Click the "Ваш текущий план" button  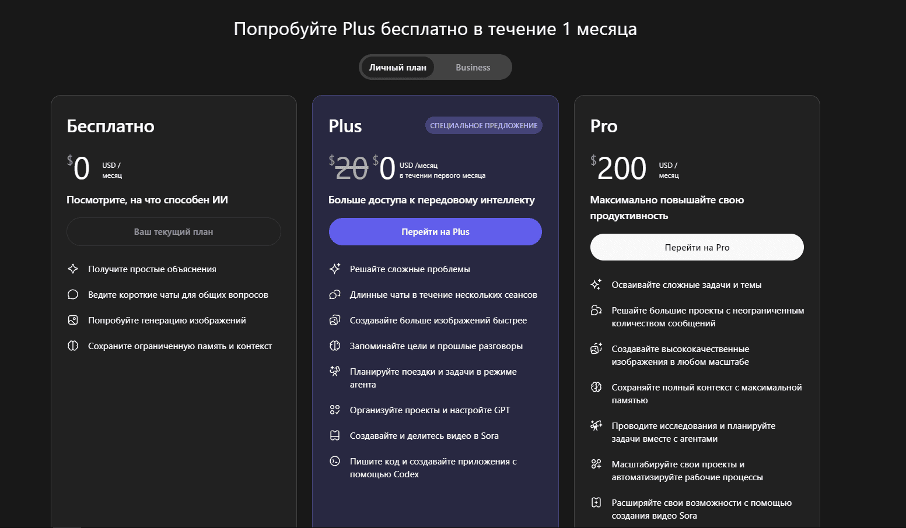click(174, 232)
